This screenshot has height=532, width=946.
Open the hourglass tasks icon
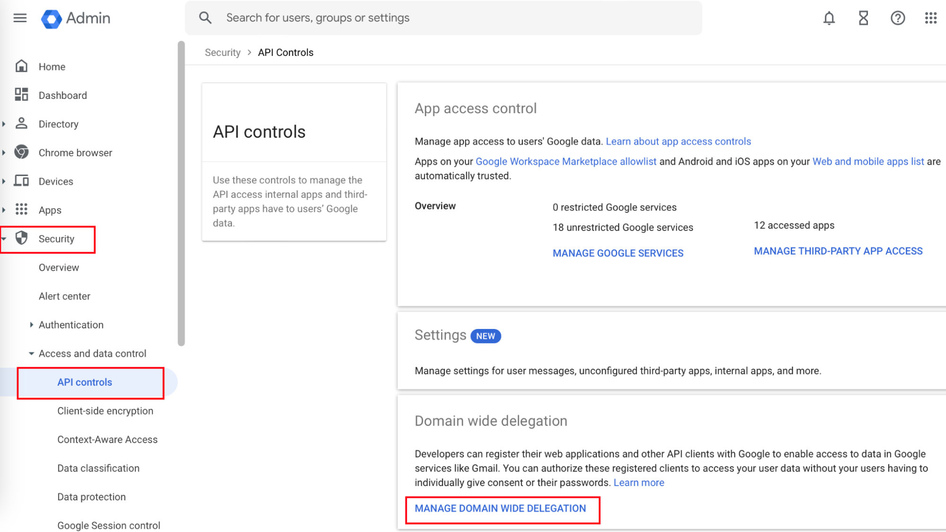[x=863, y=18]
